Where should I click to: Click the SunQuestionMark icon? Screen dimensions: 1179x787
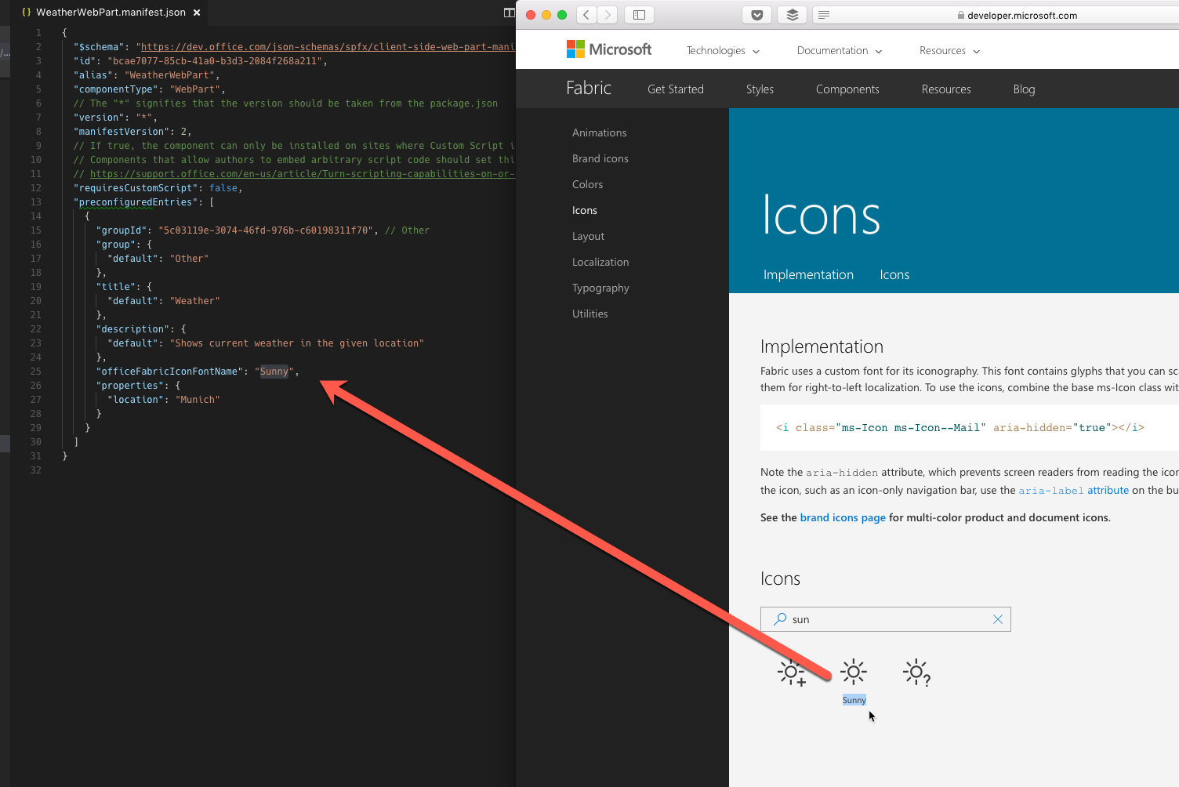tap(916, 671)
